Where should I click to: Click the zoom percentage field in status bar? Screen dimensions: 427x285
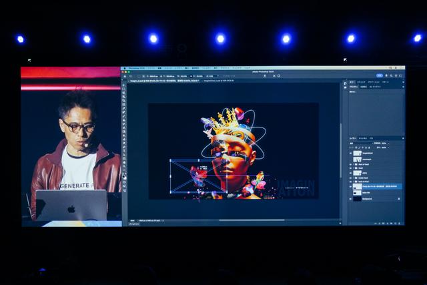[132, 220]
